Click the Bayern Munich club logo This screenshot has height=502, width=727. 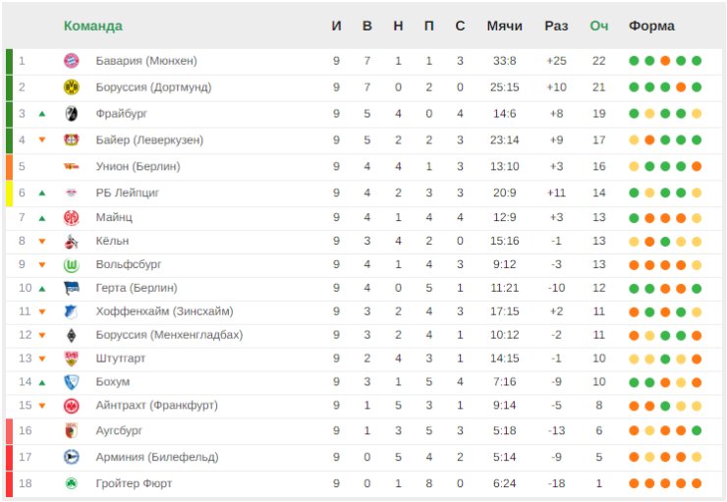click(72, 61)
